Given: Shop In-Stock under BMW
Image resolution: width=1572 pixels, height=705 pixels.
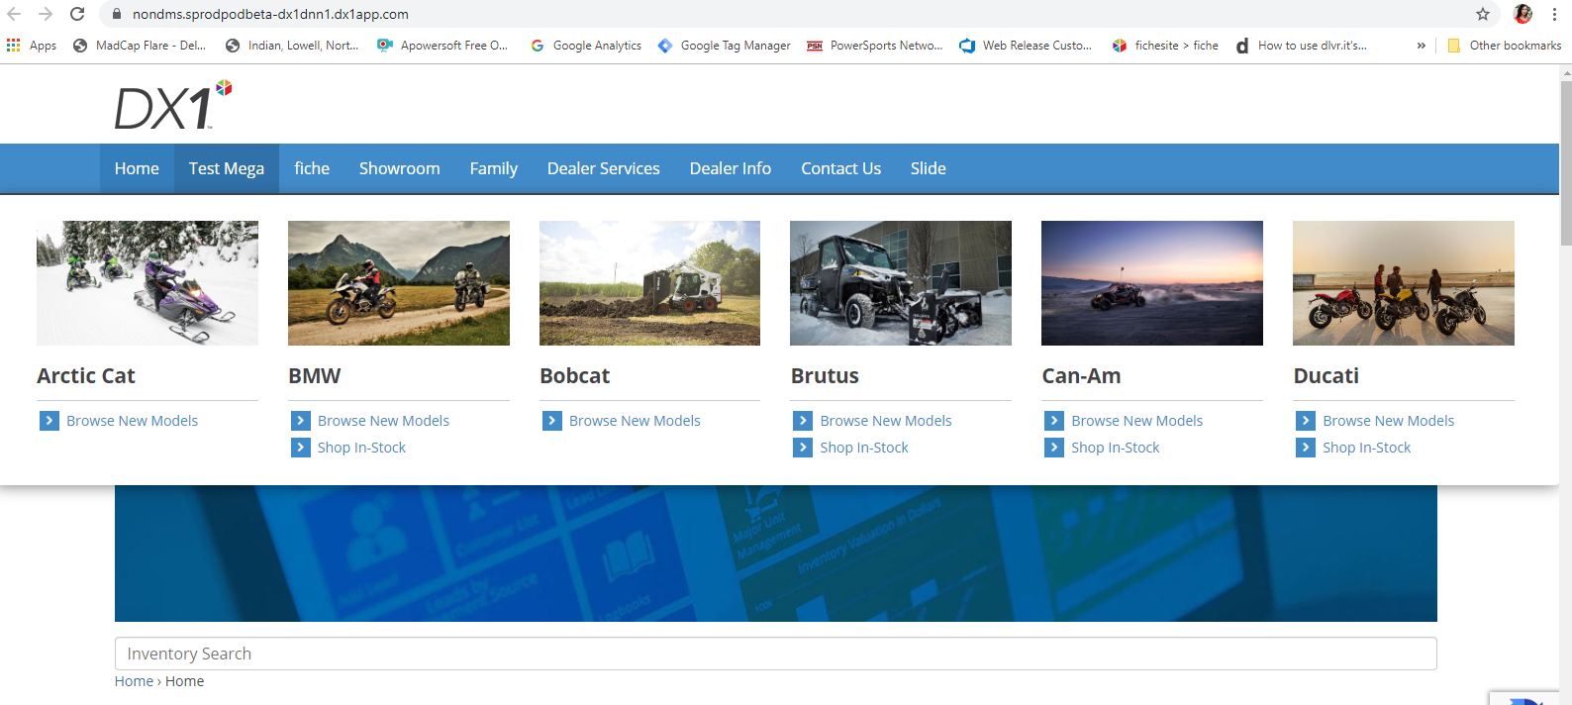Looking at the screenshot, I should (362, 448).
